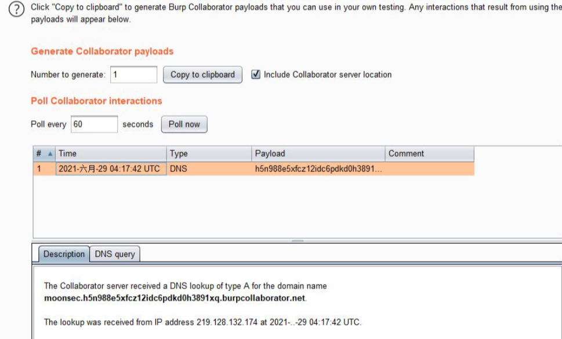Click the bold moonsec burpcollaborator.net domain text
Screen dimensions: 562x339
pyautogui.click(x=175, y=298)
